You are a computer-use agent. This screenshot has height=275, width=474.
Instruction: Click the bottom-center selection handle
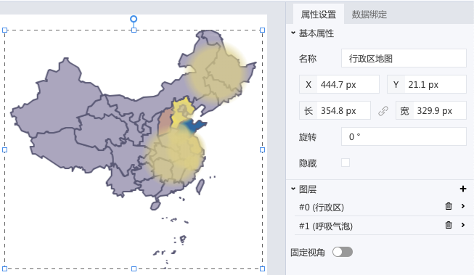click(134, 268)
